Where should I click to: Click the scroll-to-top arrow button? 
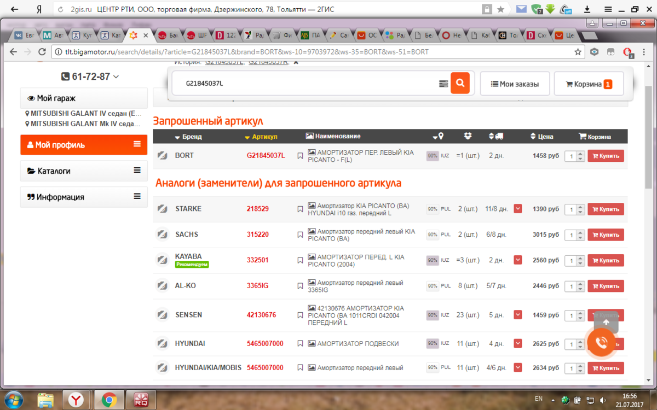[x=606, y=322]
